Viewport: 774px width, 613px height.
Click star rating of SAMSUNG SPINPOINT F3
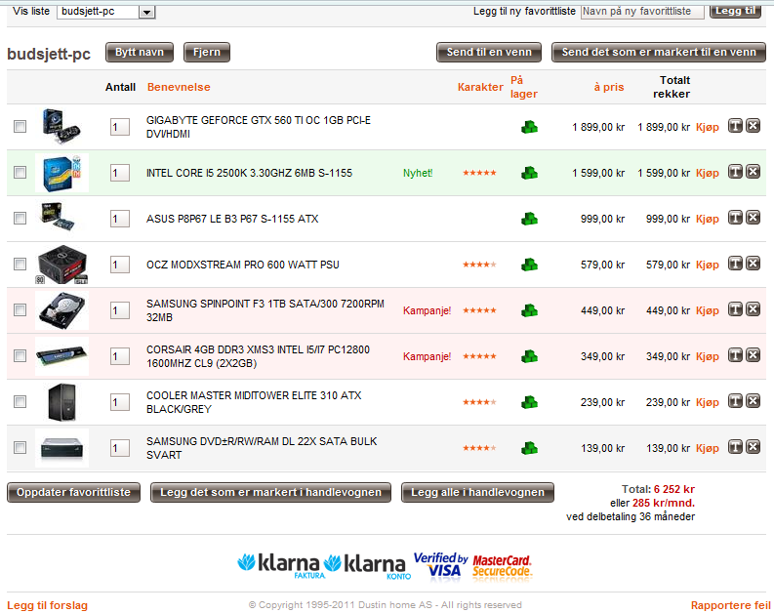[479, 310]
